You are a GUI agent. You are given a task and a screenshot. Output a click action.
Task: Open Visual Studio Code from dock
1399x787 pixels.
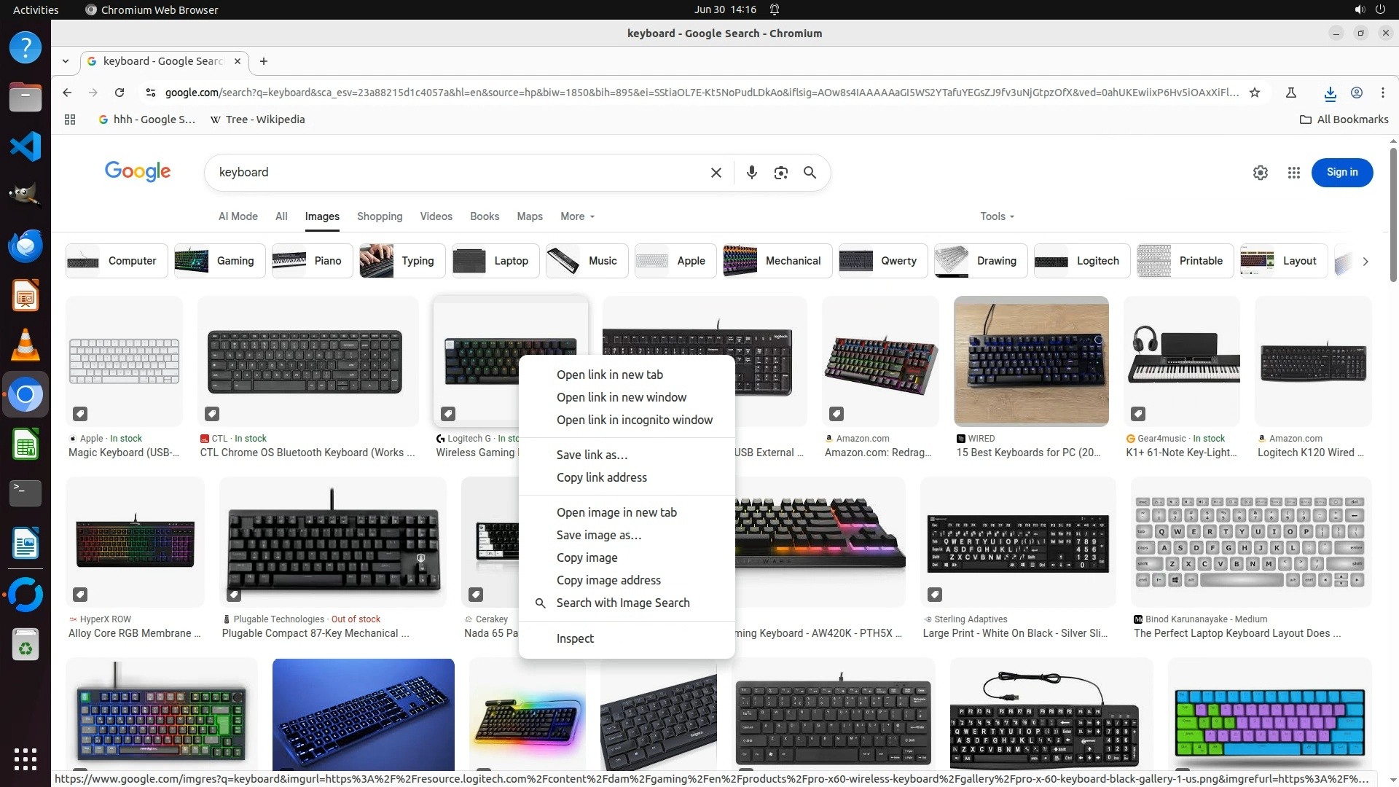click(x=26, y=146)
